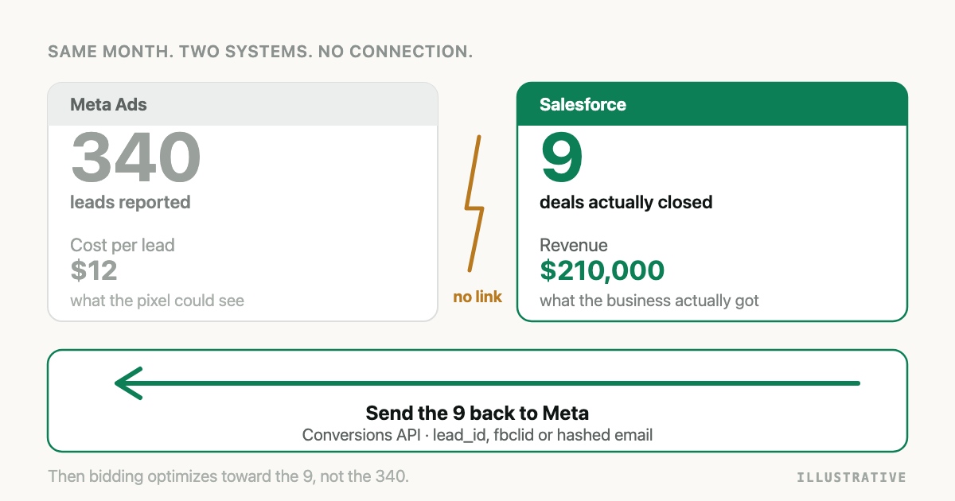
Task: Click the $12 cost per lead value
Action: (94, 270)
